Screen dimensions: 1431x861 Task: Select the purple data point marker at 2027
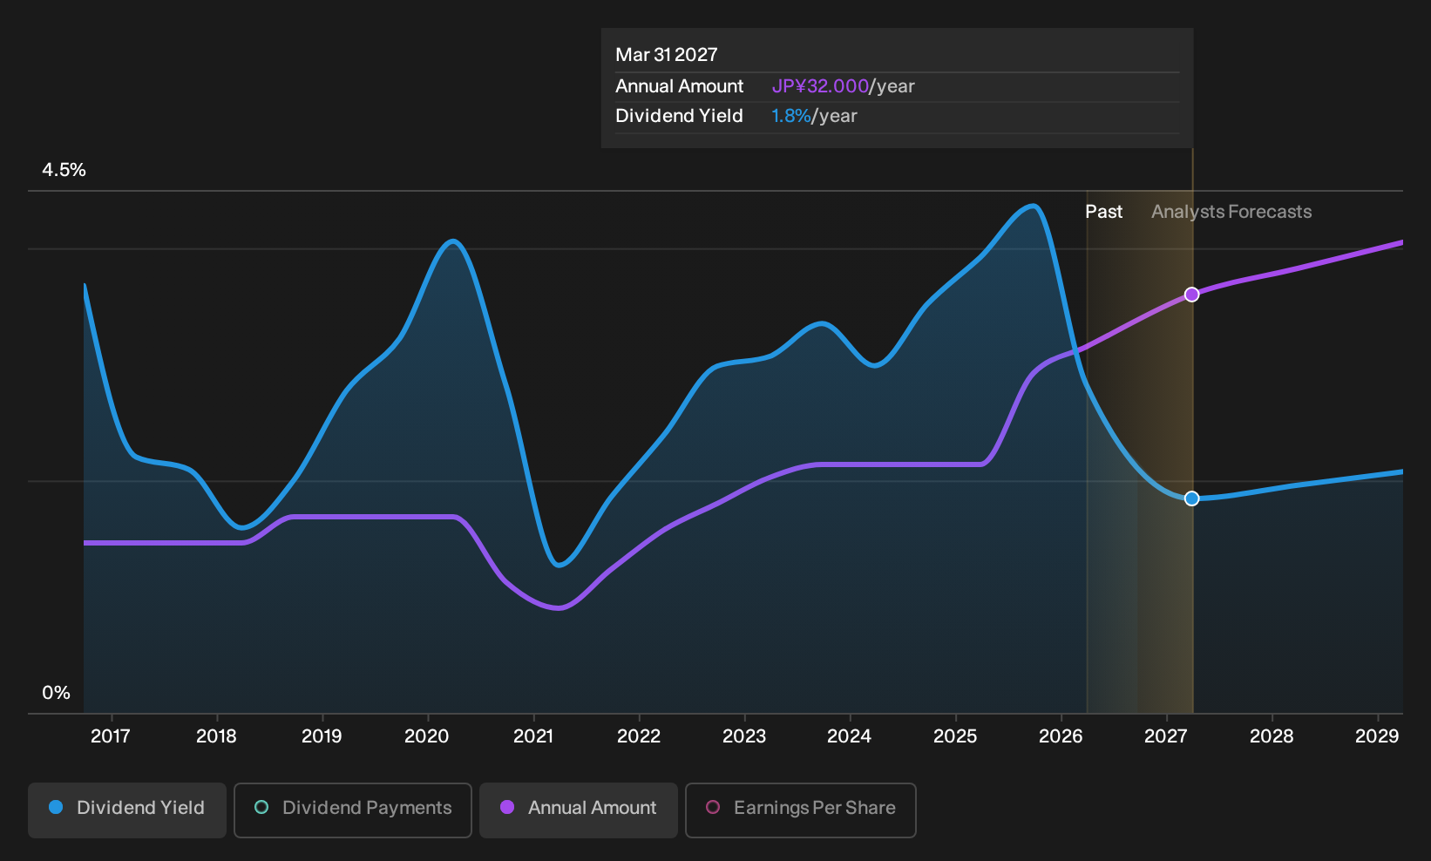click(x=1192, y=295)
